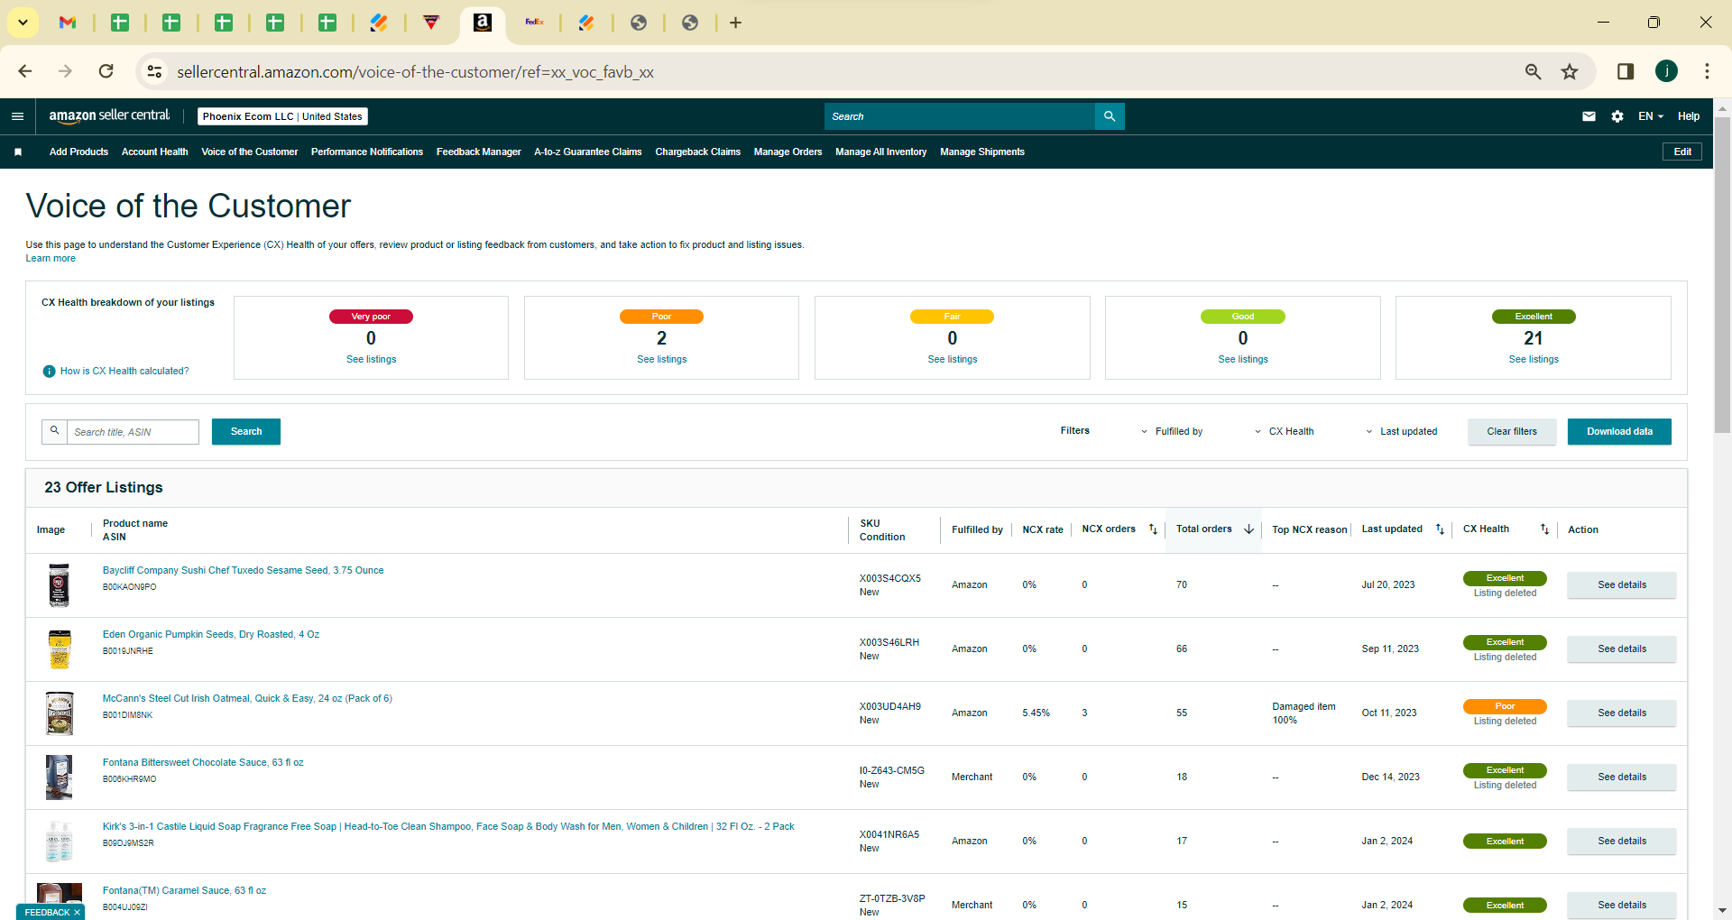Open Chrome three-dot menu

click(1707, 71)
